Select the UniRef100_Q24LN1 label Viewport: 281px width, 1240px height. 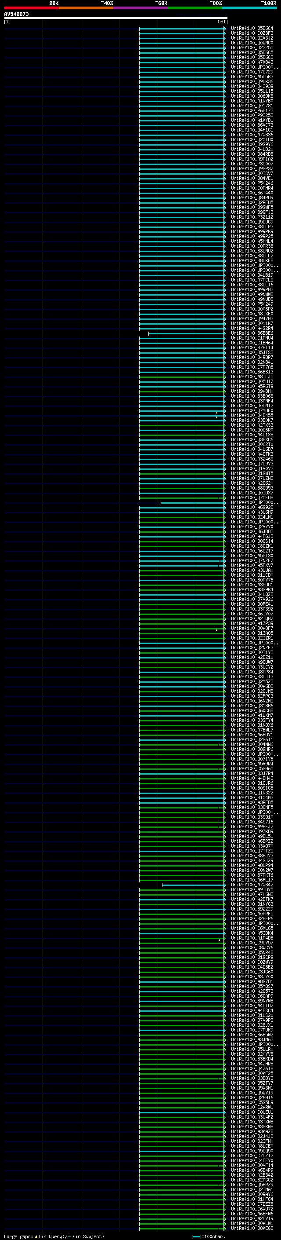coord(252,517)
